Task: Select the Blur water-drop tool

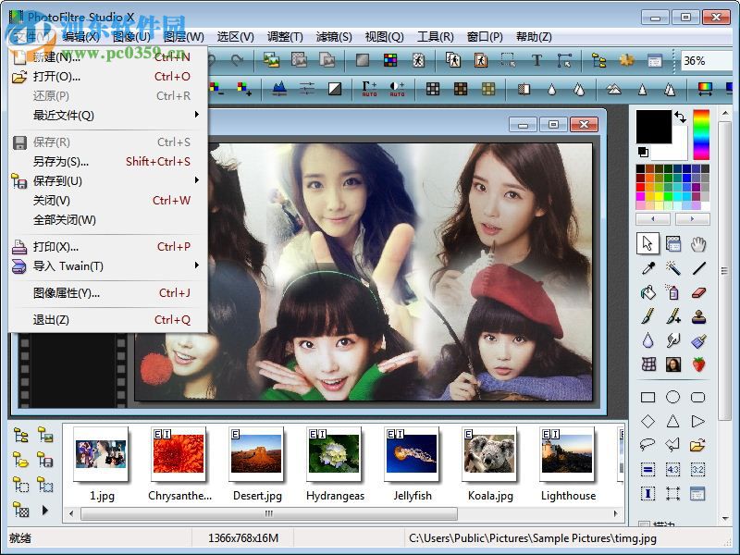Action: 647,341
